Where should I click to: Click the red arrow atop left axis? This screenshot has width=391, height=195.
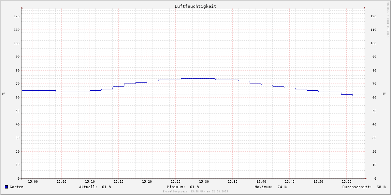tap(22, 7)
